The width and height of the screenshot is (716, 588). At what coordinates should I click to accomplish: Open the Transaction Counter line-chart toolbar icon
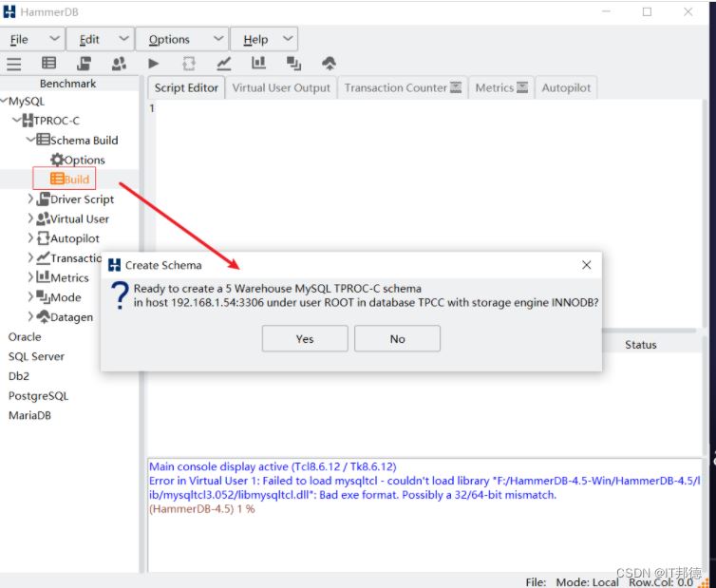coord(224,64)
